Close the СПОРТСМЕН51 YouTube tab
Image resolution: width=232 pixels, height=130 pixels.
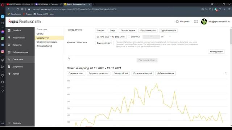(32, 4)
